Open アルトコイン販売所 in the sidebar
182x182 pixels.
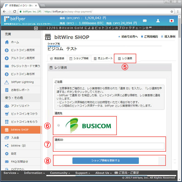pyautogui.click(x=21, y=58)
